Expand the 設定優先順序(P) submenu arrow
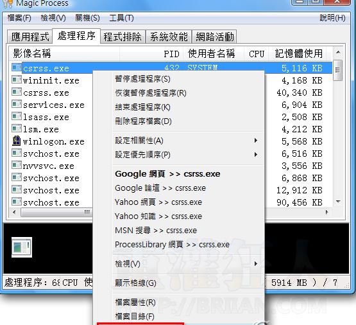This screenshot has height=325, width=356. coord(256,155)
